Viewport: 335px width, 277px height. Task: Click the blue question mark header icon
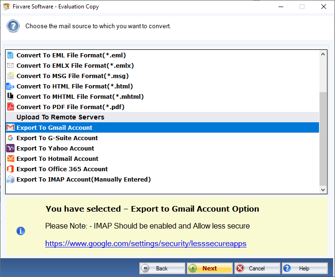[x=13, y=26]
